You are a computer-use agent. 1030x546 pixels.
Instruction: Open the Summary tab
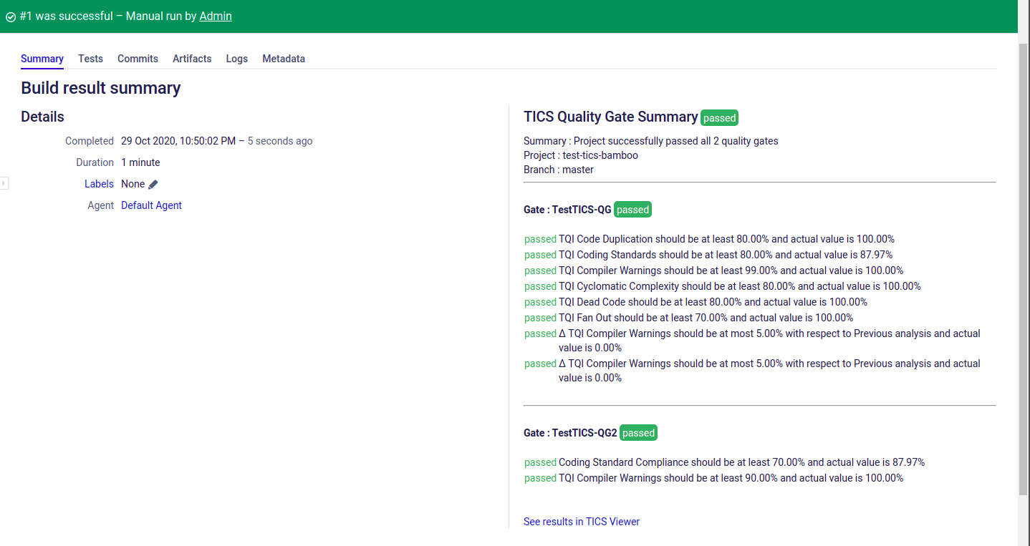tap(42, 59)
